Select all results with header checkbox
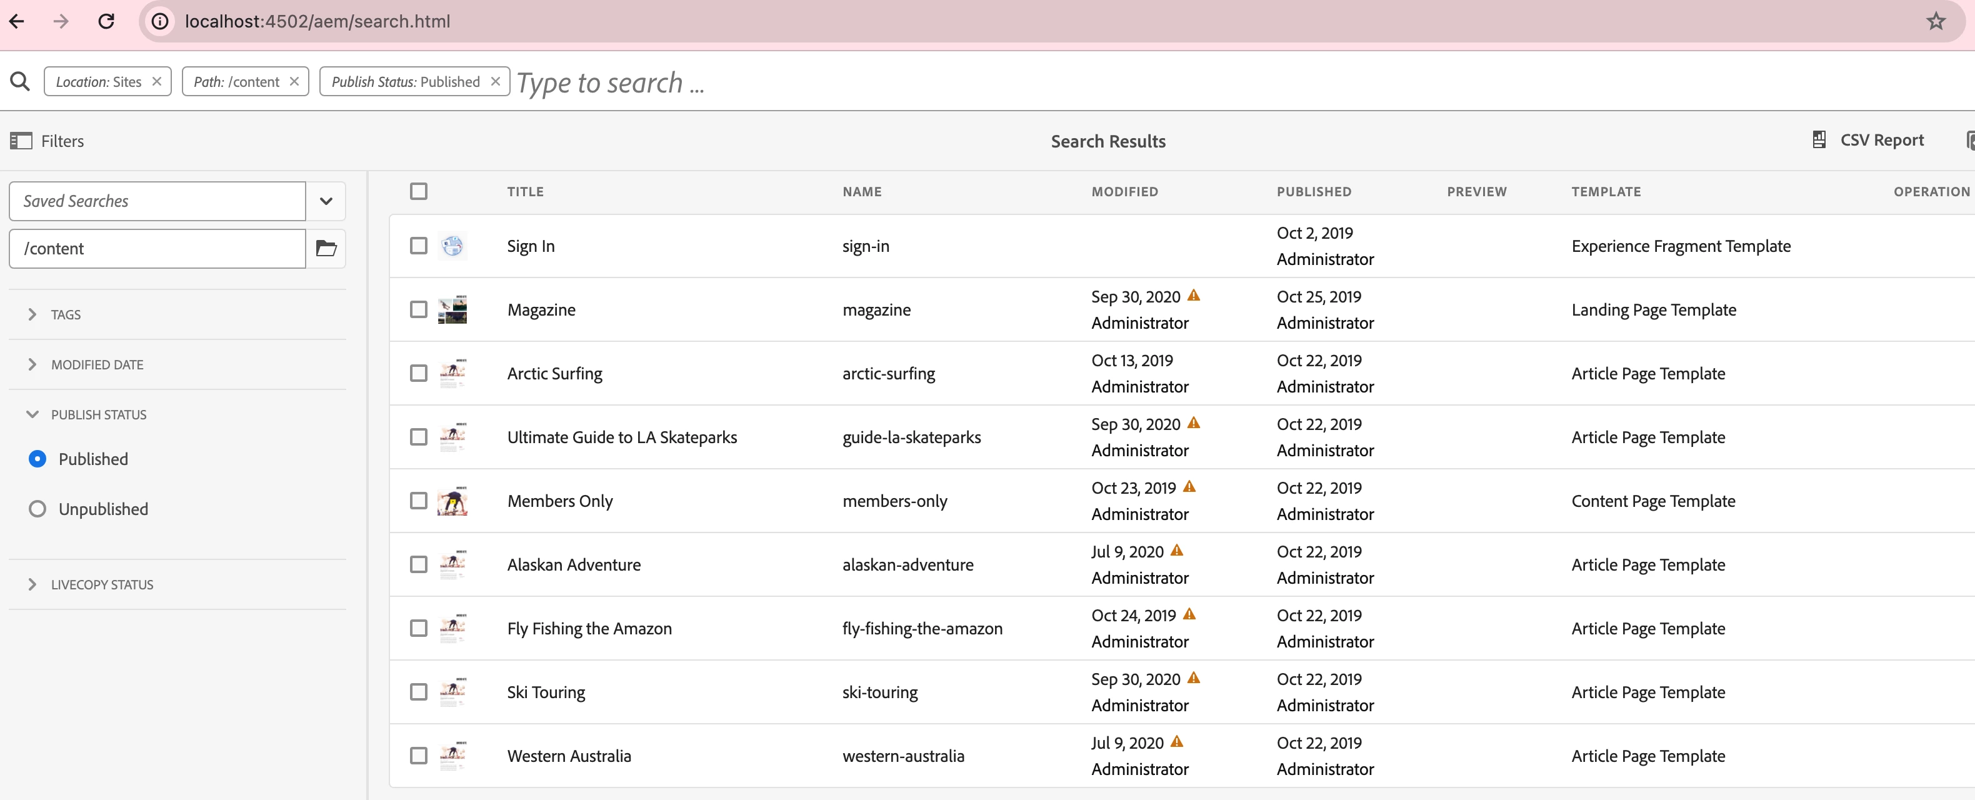1975x800 pixels. click(419, 191)
